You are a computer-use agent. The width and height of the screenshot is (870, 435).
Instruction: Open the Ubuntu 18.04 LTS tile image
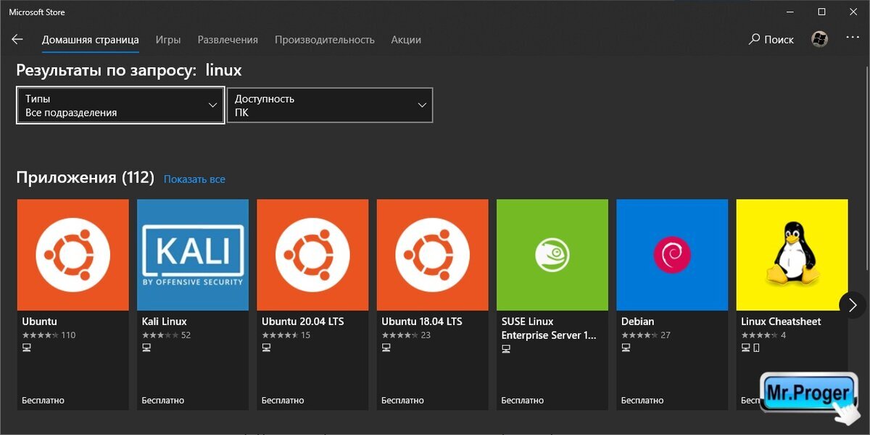click(433, 255)
